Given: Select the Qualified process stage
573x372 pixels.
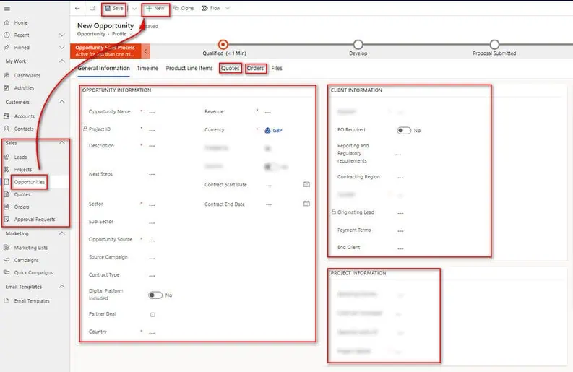Looking at the screenshot, I should 223,45.
